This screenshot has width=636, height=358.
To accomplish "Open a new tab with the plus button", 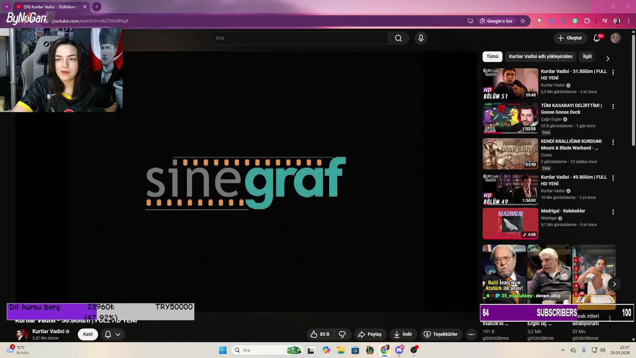I will click(x=96, y=6).
